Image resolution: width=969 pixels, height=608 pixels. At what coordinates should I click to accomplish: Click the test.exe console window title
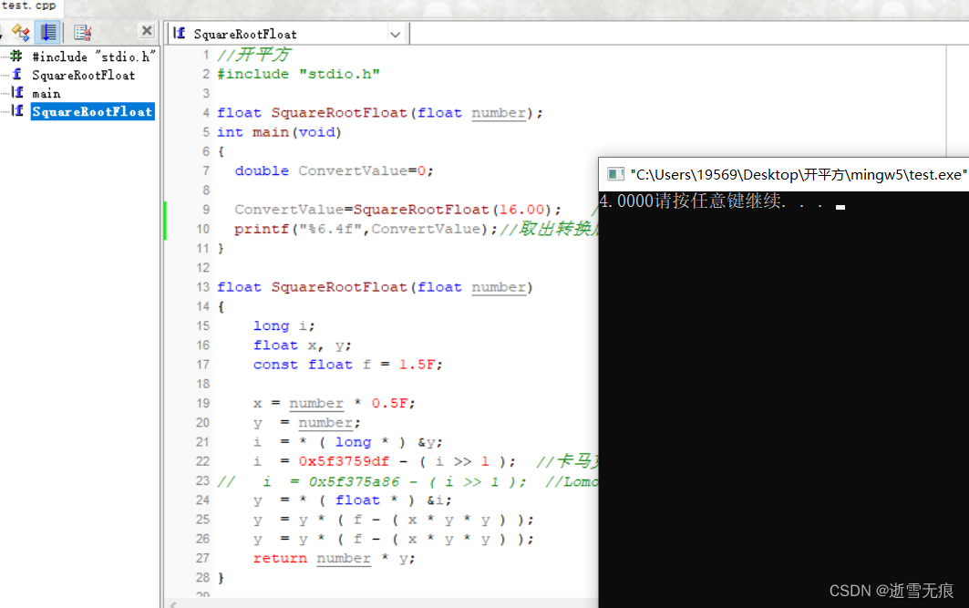(799, 175)
